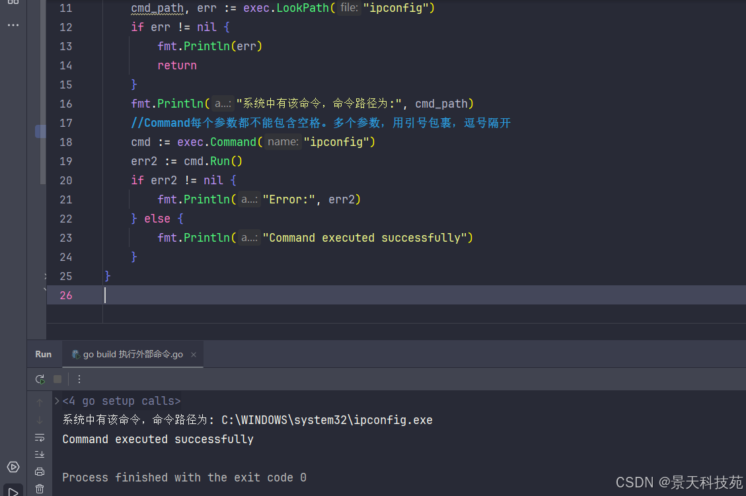Click the file: parameter hint on LookPath
This screenshot has width=746, height=496.
[349, 8]
